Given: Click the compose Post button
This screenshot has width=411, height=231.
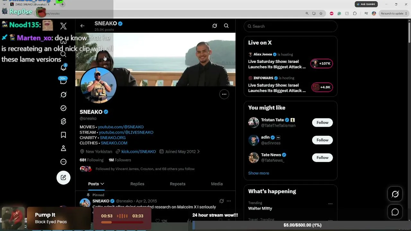Looking at the screenshot, I should [64, 177].
